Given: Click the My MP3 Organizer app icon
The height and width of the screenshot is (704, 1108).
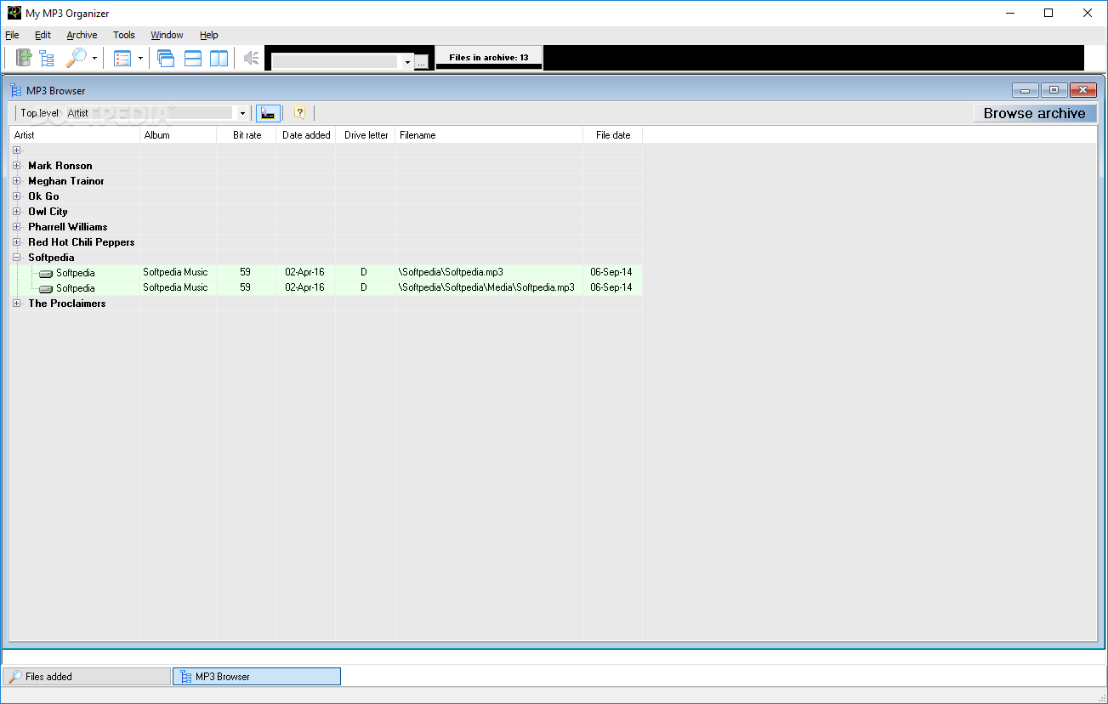Looking at the screenshot, I should [14, 13].
